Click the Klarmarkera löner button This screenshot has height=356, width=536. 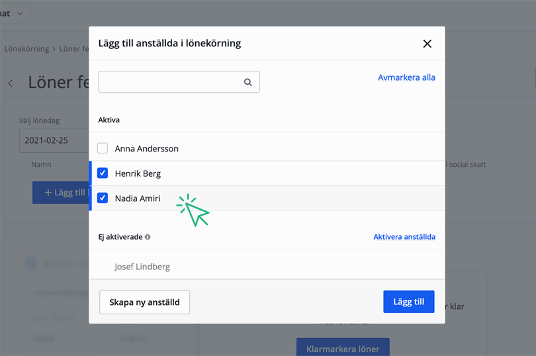click(342, 347)
